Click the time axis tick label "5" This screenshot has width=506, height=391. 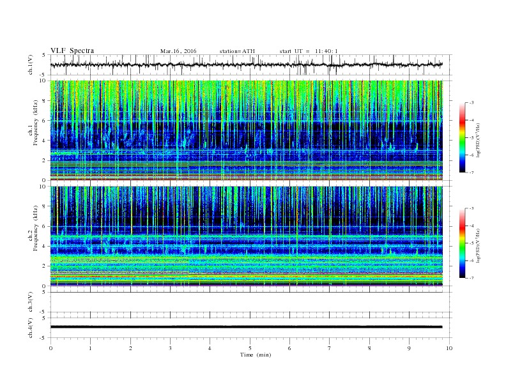[x=250, y=348]
